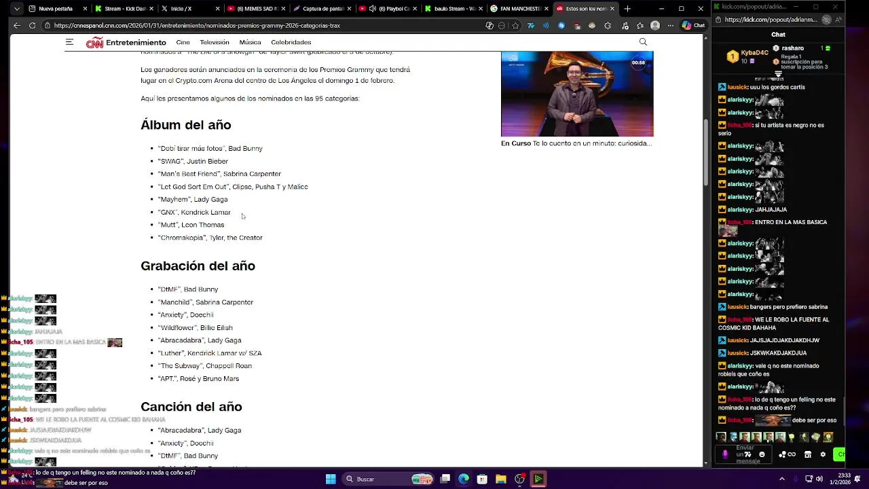869x489 pixels.
Task: Collapse the Kick leaderboard panel handle
Action: 778,73
